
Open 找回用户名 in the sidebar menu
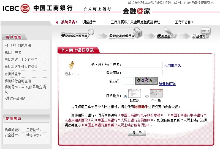pos(13,52)
